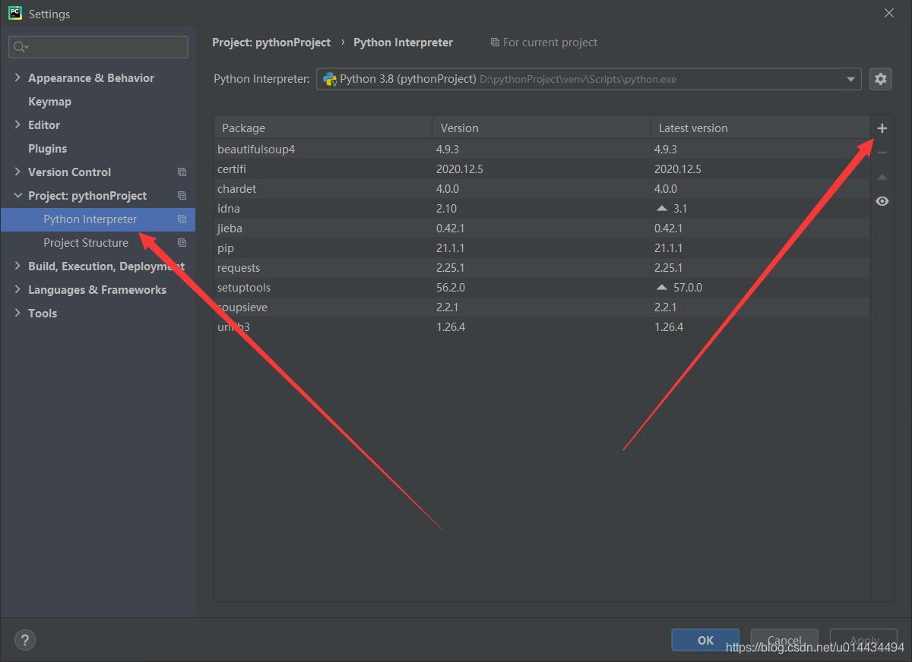Click project-level icon beside Project Structure
The height and width of the screenshot is (662, 912).
(x=182, y=243)
